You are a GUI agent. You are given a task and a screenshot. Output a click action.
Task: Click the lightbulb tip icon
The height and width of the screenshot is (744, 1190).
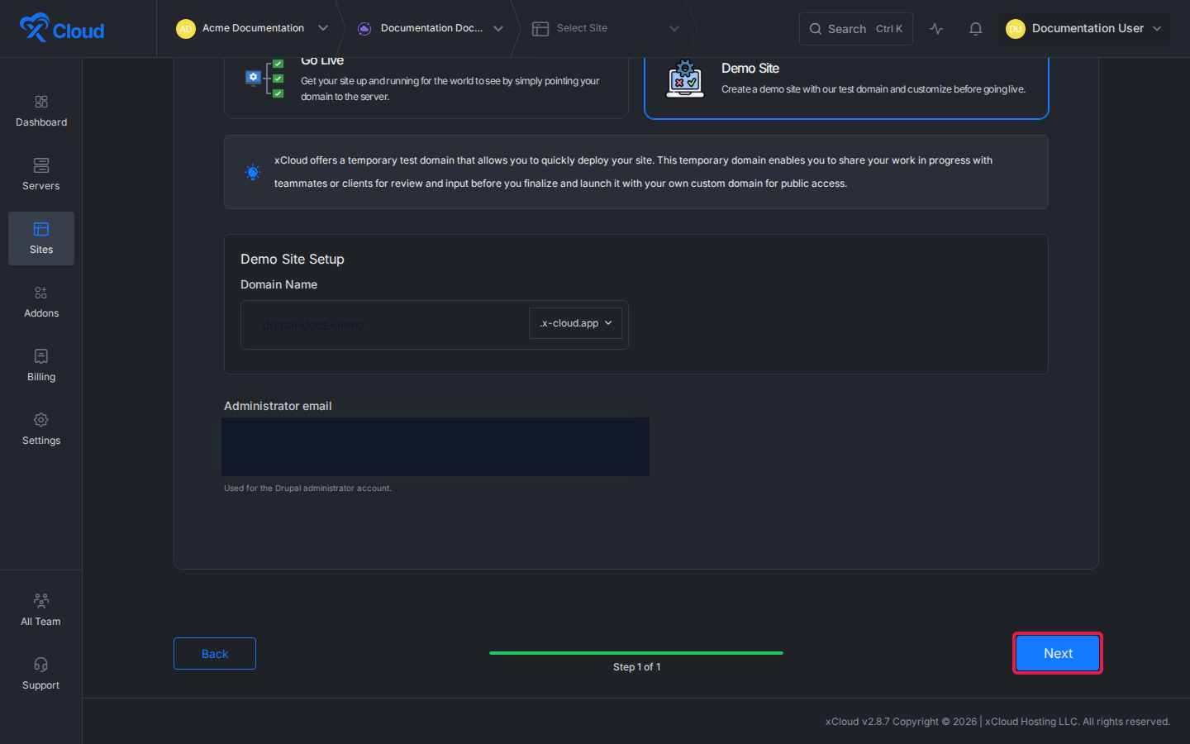[x=253, y=172]
